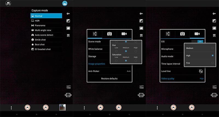Tap Restore defaults

109,79
